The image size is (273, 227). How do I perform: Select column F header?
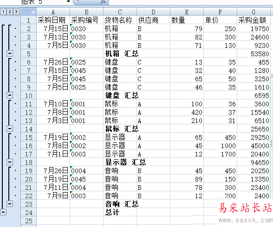point(220,12)
